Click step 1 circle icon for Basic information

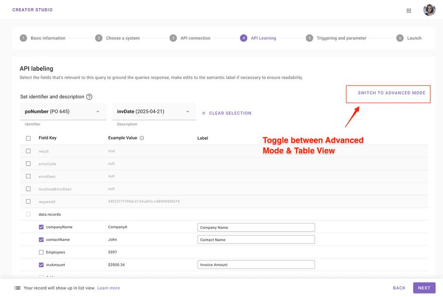(x=23, y=38)
